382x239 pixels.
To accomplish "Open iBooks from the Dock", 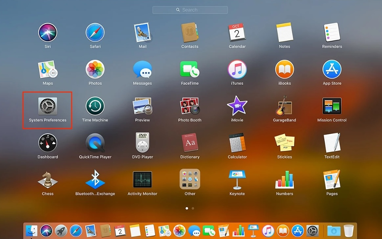I will tap(283, 231).
